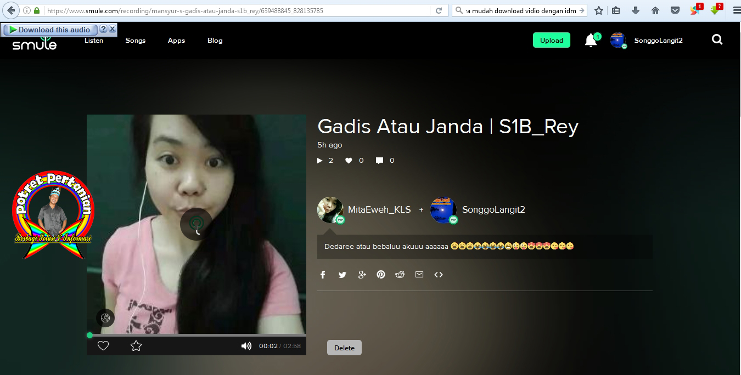The image size is (741, 375).
Task: Open SonggoLangit2 account menu
Action: [x=658, y=39]
